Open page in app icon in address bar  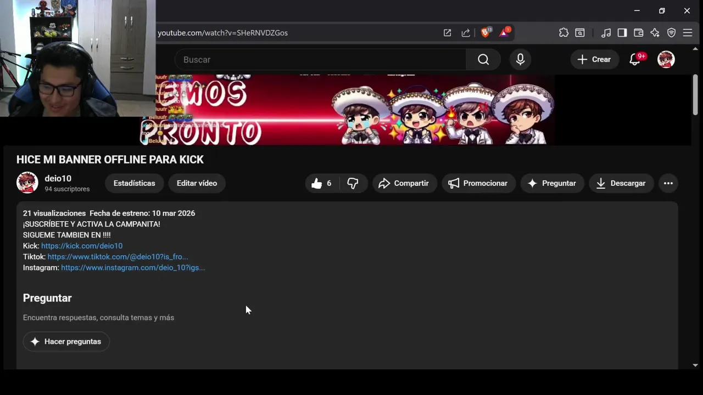447,33
